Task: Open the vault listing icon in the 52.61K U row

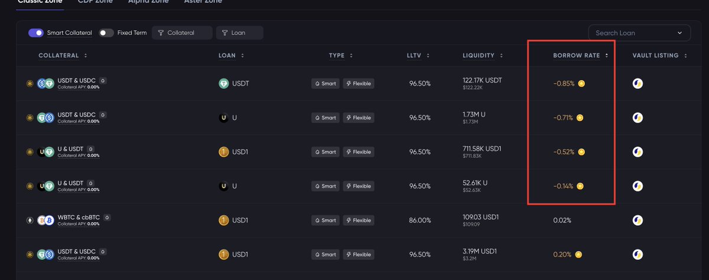Action: tap(638, 186)
